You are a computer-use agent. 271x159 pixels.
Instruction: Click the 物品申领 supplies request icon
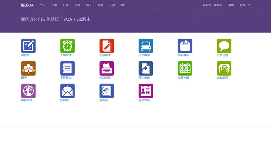pyautogui.click(x=106, y=68)
